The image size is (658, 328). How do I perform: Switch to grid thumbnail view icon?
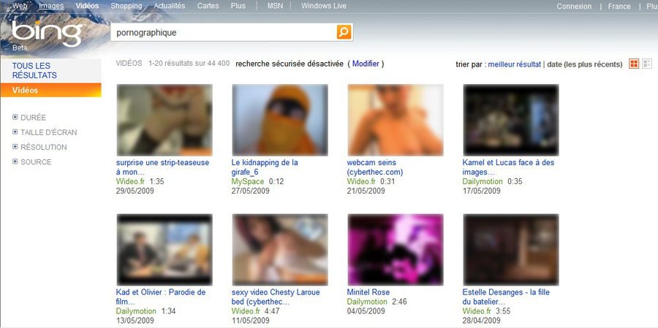point(634,64)
